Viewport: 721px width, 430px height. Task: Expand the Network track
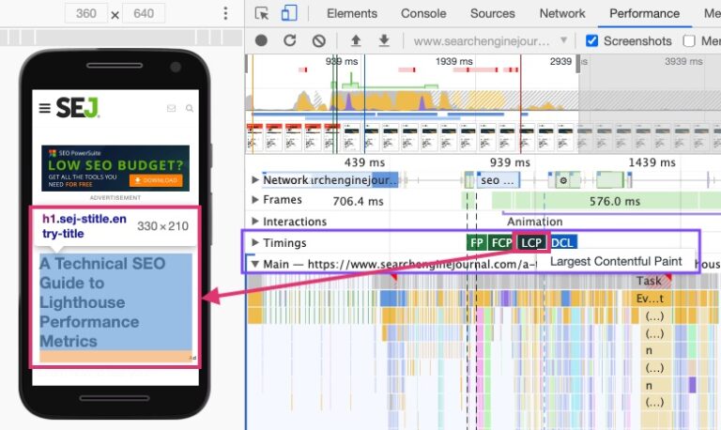(255, 180)
